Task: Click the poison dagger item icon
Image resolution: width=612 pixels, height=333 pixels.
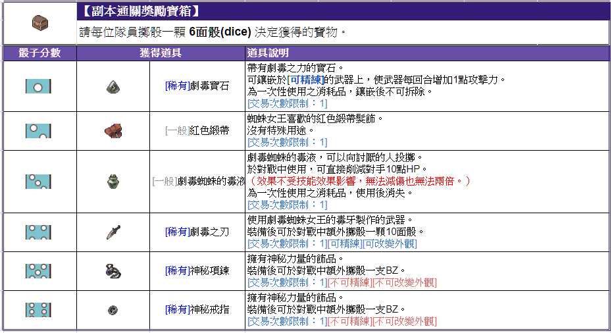Action: coord(113,232)
